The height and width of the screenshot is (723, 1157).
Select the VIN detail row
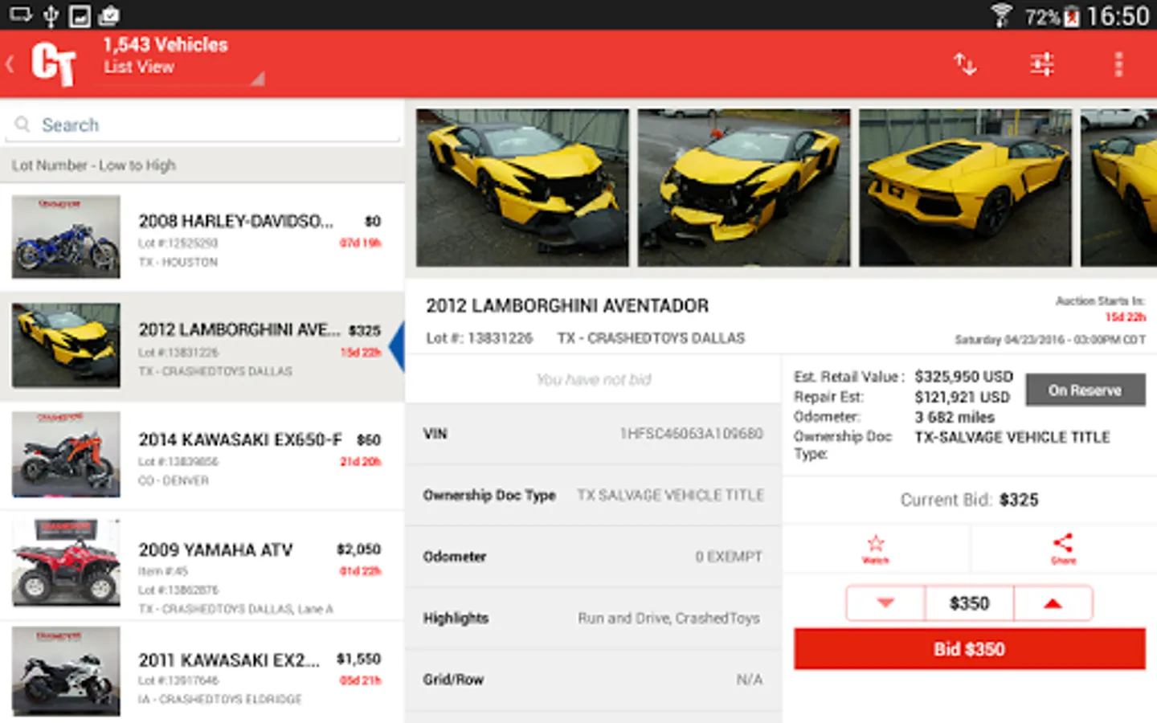coord(594,434)
